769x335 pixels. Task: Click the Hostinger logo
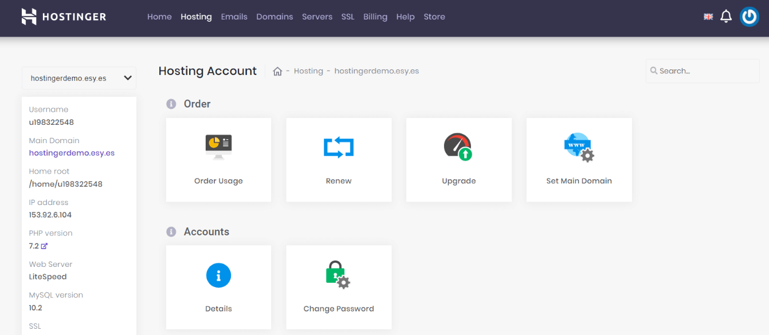64,17
